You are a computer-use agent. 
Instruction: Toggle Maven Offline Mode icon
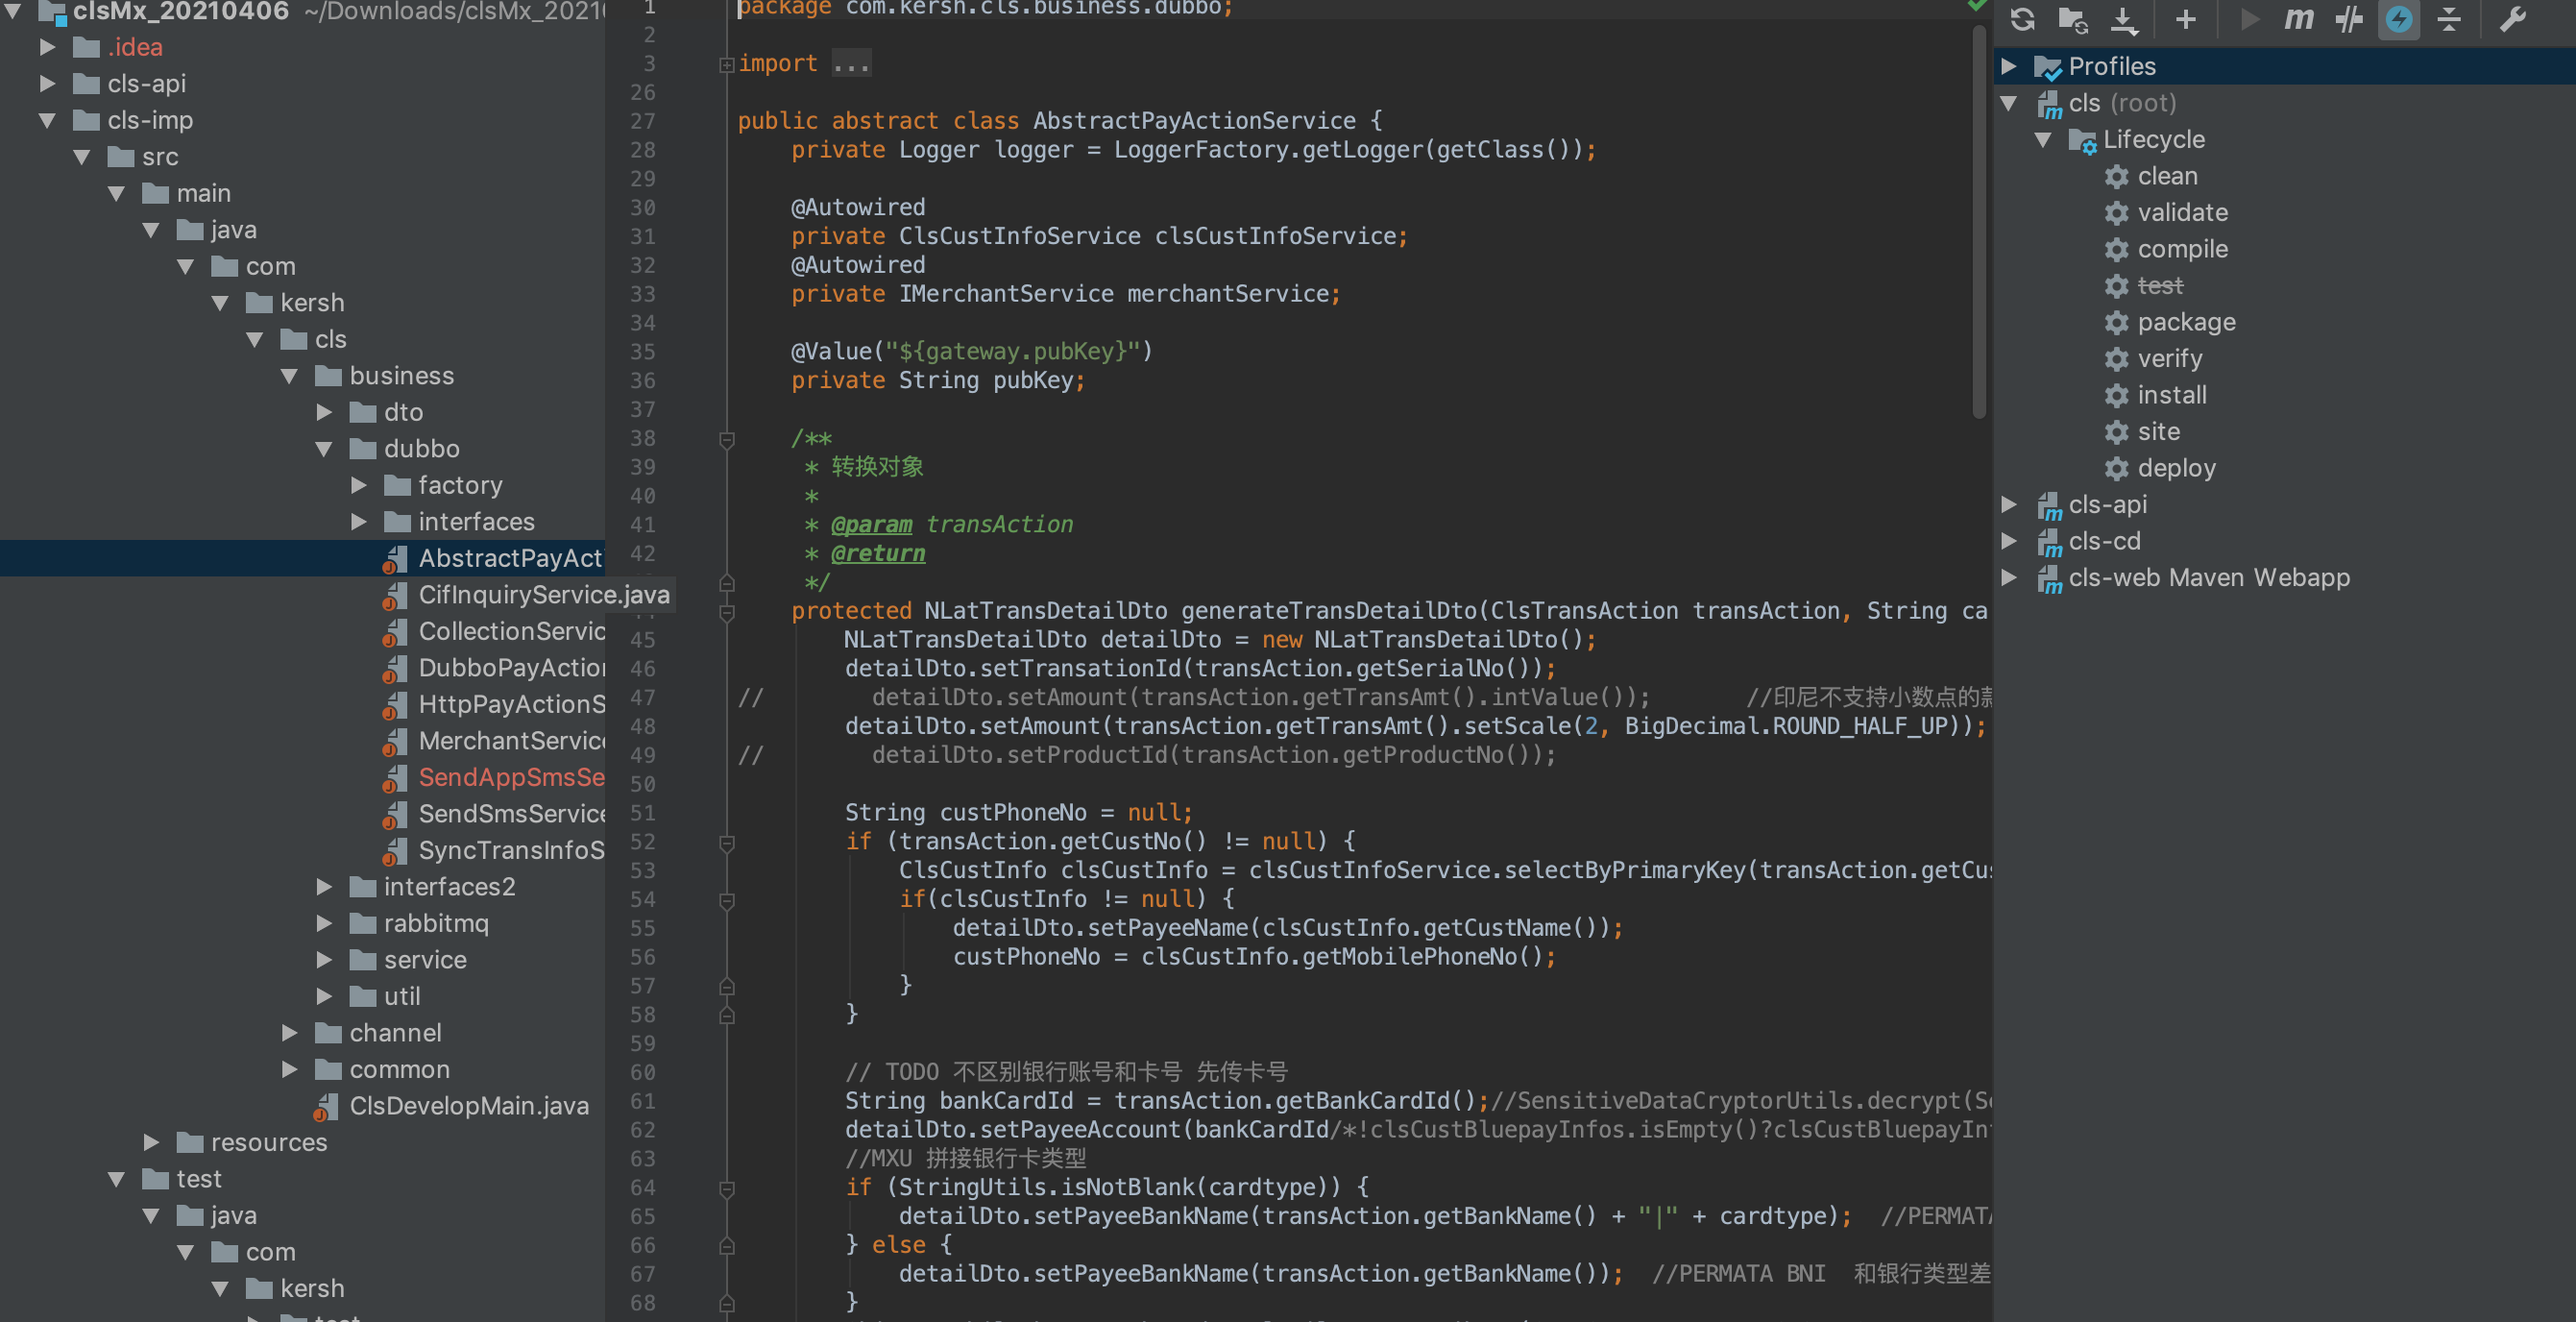click(x=2348, y=19)
